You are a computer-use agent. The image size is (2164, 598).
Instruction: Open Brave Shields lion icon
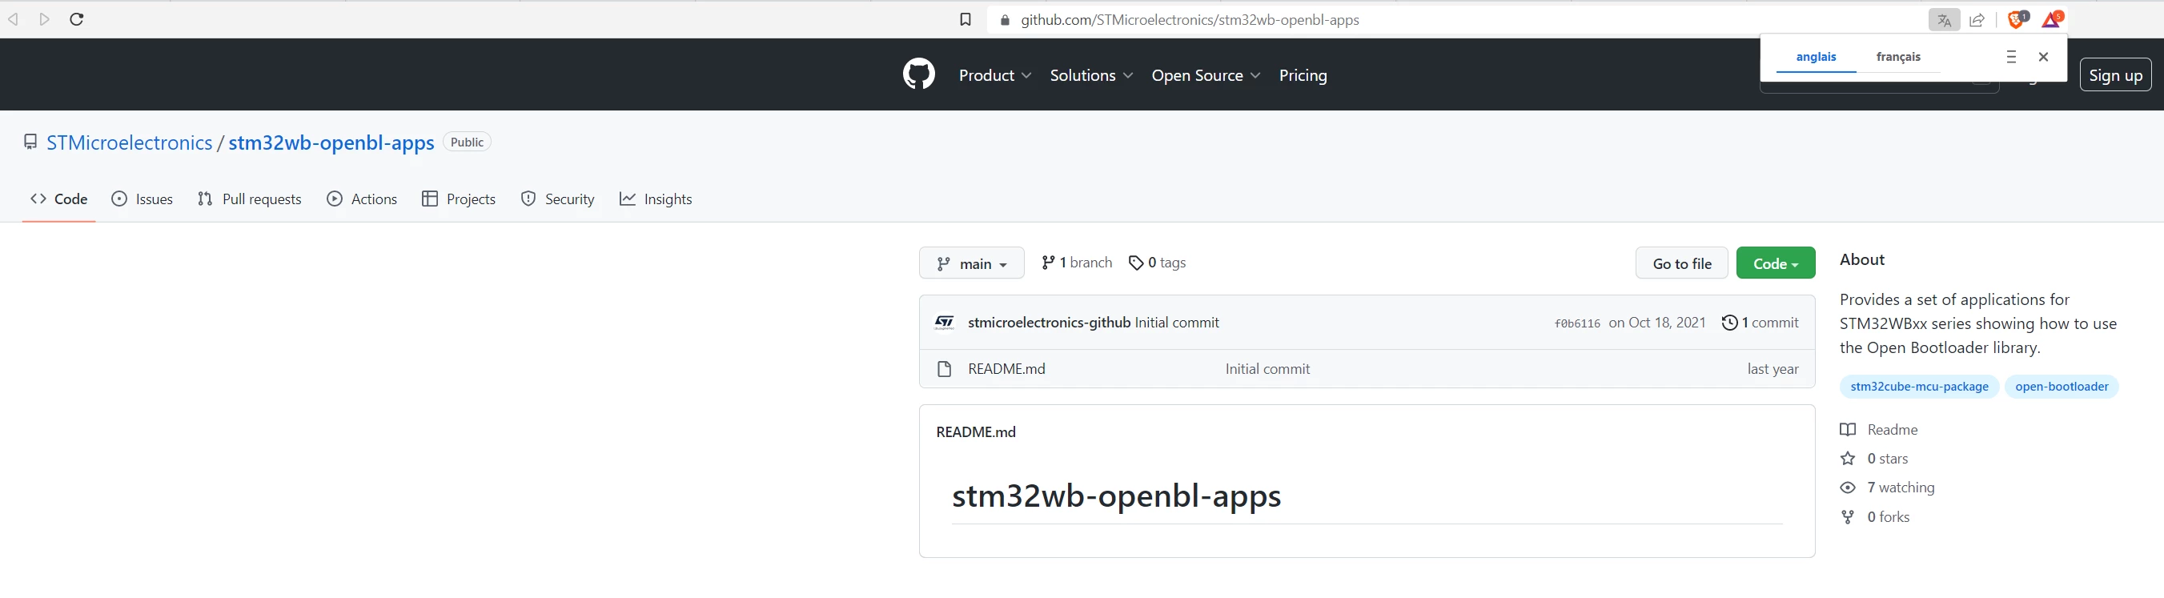tap(2016, 19)
